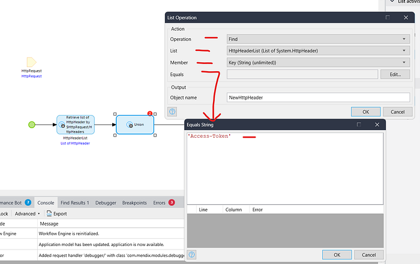The height and width of the screenshot is (264, 420).
Task: Open the List dropdown showing HttpHeaderList
Action: tap(317, 51)
